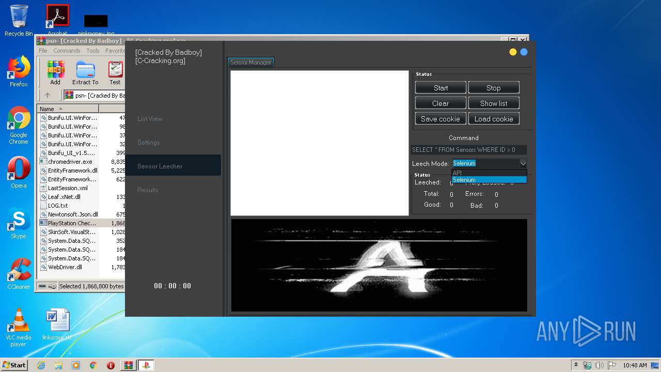Open Settings in the sidebar

click(149, 143)
